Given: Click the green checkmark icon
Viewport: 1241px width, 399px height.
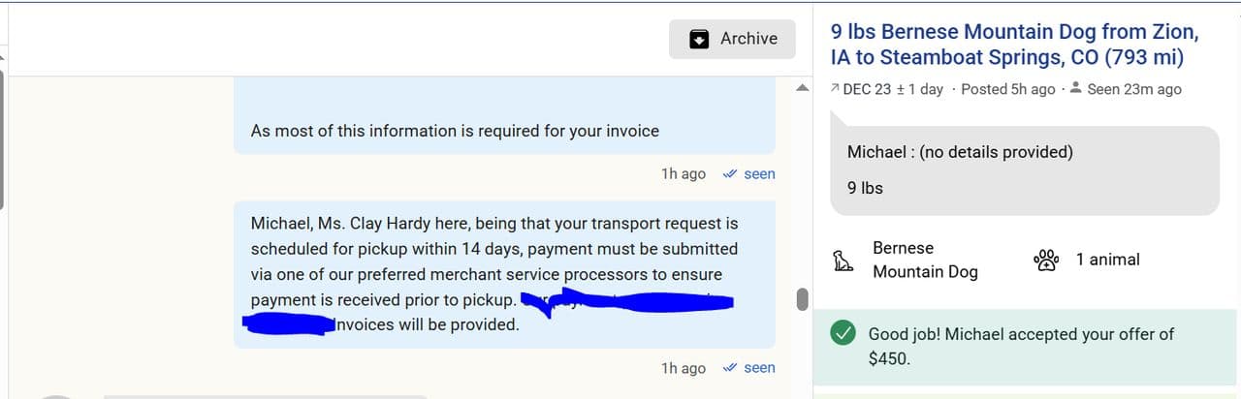Looking at the screenshot, I should [843, 334].
